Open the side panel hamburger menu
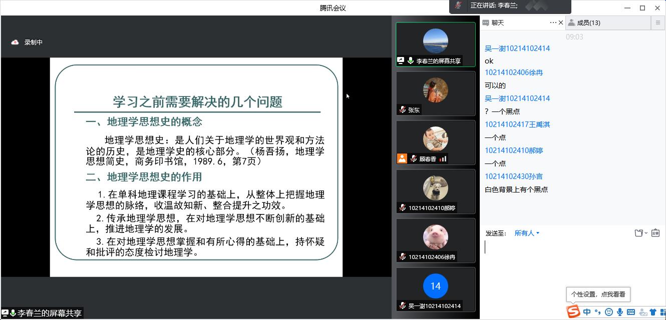The width and height of the screenshot is (666, 320). pos(658,22)
